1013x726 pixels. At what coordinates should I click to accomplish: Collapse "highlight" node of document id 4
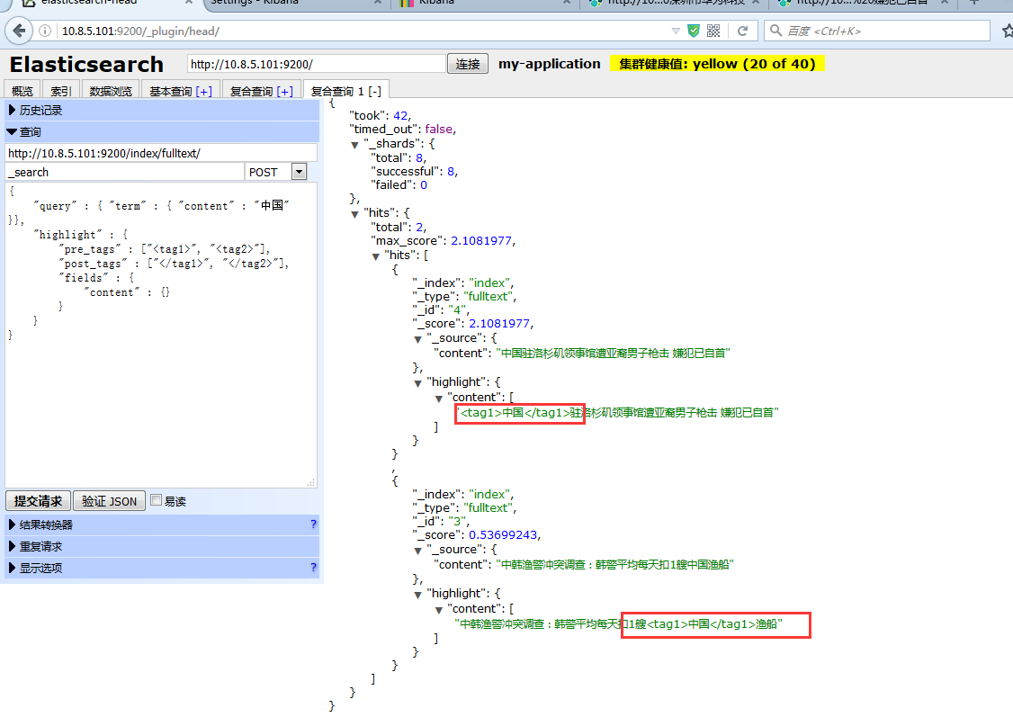[418, 383]
